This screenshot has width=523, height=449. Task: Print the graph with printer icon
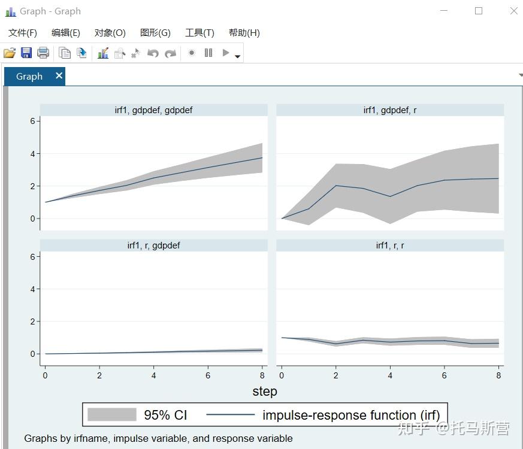43,53
